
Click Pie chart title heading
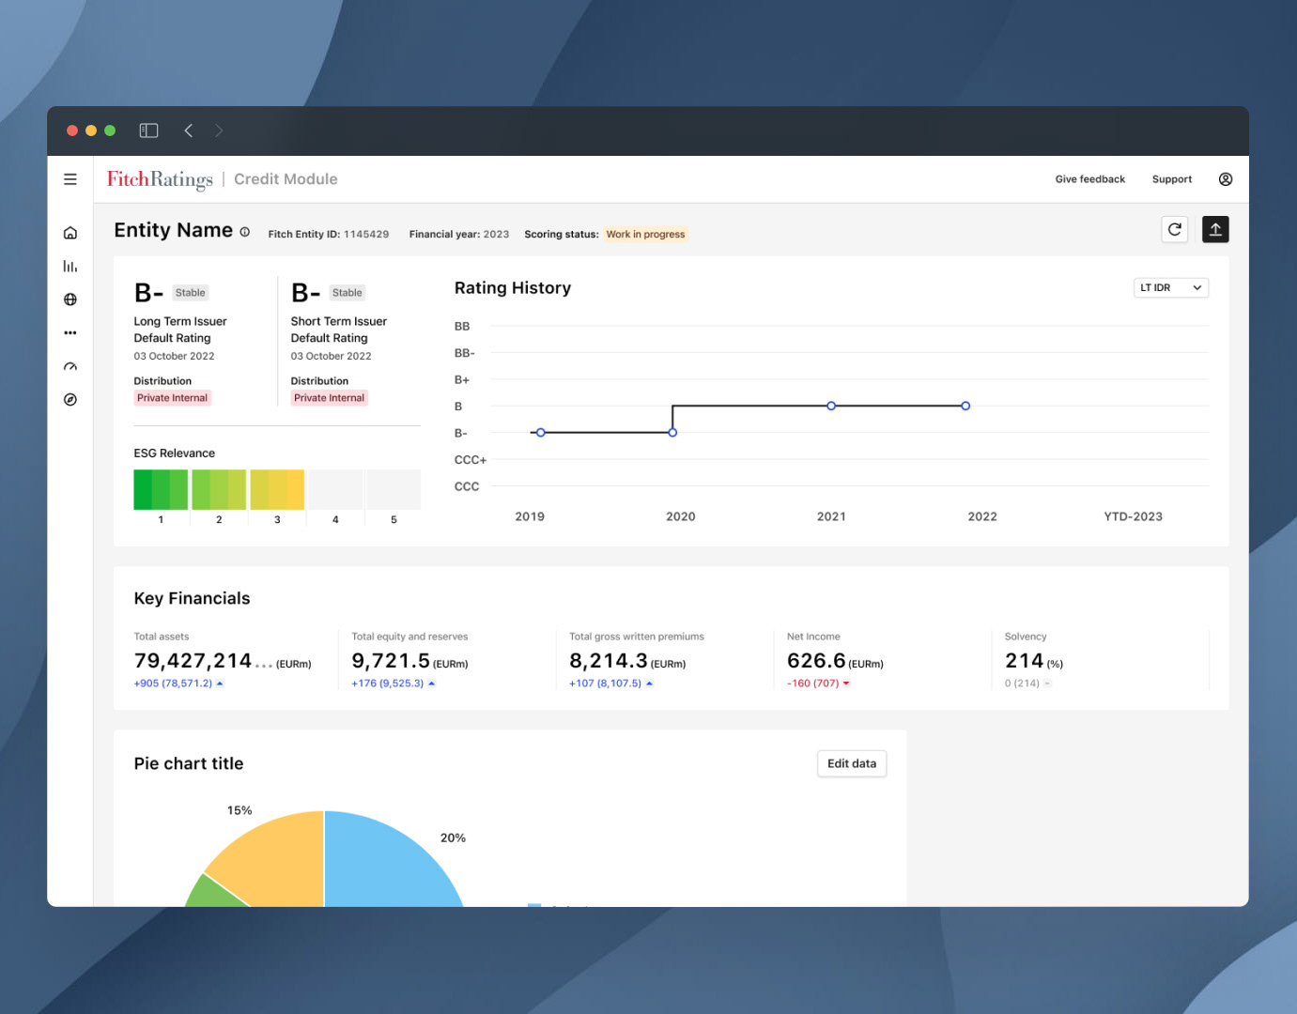pos(189,764)
